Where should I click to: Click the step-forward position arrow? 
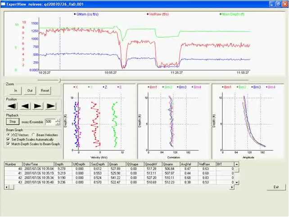(38, 106)
